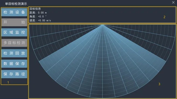Open 区域监控 area monitoring
The image size is (177, 99).
(14, 32)
